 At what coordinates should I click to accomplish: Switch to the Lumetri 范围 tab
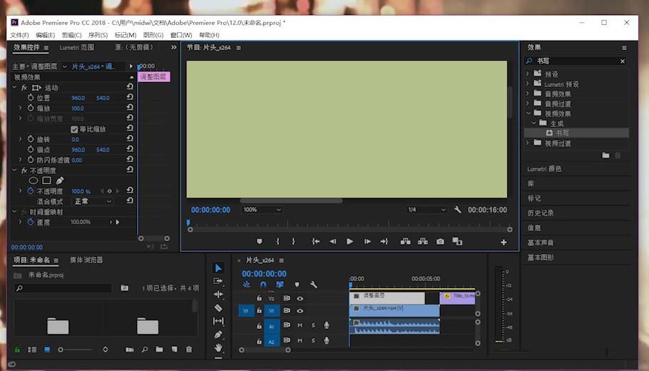click(x=76, y=48)
